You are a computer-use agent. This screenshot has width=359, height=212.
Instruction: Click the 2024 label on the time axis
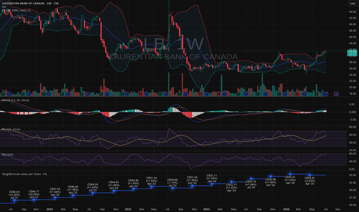tap(206, 209)
